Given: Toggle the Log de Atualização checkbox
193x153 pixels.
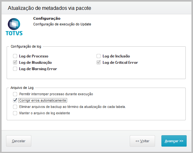Looking at the screenshot, I should [x=15, y=63].
